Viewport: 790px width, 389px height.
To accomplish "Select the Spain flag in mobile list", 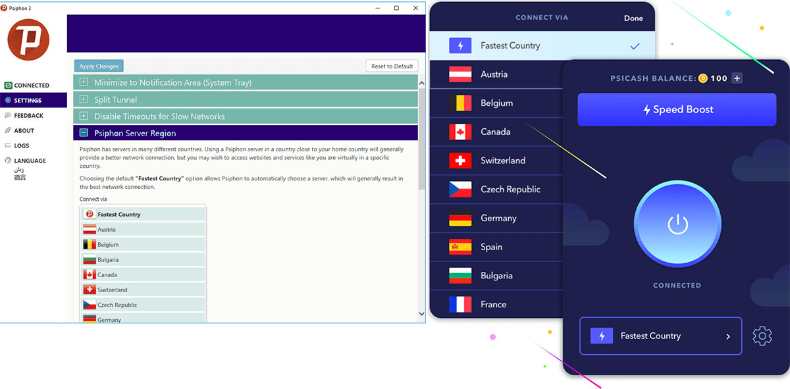I will (460, 247).
